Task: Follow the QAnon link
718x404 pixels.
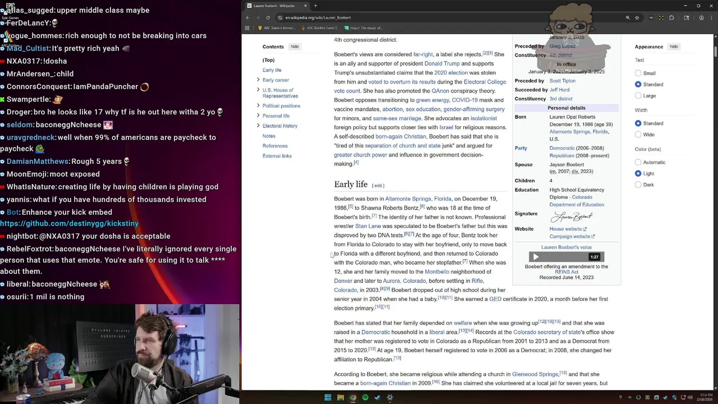Action: pyautogui.click(x=440, y=91)
